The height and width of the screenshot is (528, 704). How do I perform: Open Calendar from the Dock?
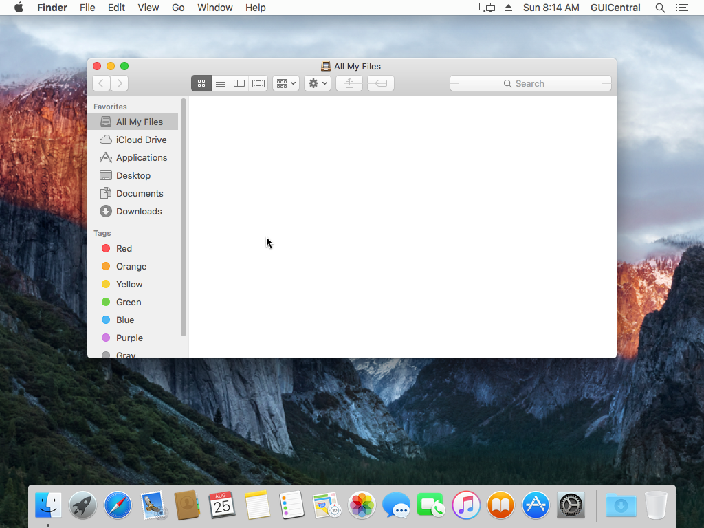(222, 505)
